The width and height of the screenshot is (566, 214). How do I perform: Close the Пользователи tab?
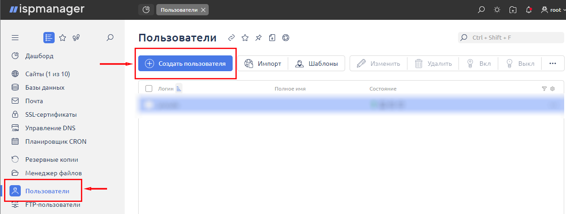pos(203,10)
